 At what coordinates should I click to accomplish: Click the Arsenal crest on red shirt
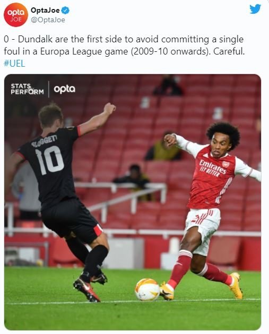225,164
